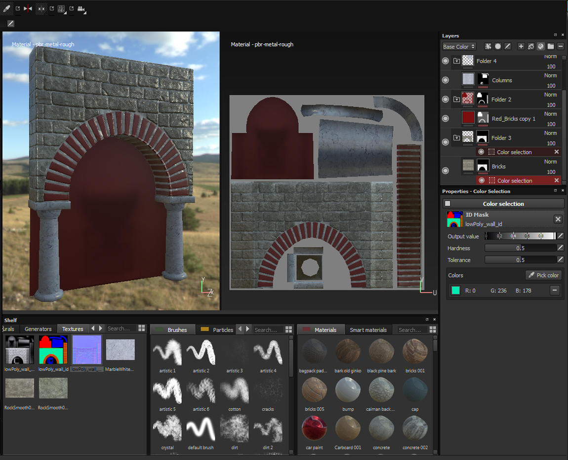Open the 3D/2D viewport mode switcher
The height and width of the screenshot is (460, 568).
(x=62, y=9)
